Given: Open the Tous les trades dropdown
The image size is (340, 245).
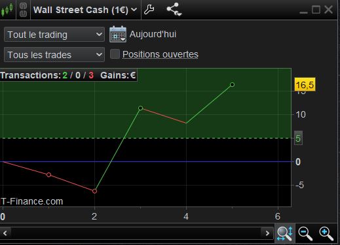Looking at the screenshot, I should pos(54,55).
